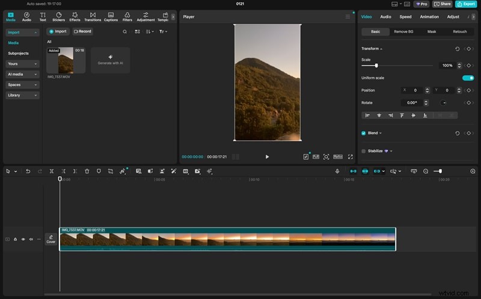Click the crop tool in timeline toolbar

pos(111,171)
